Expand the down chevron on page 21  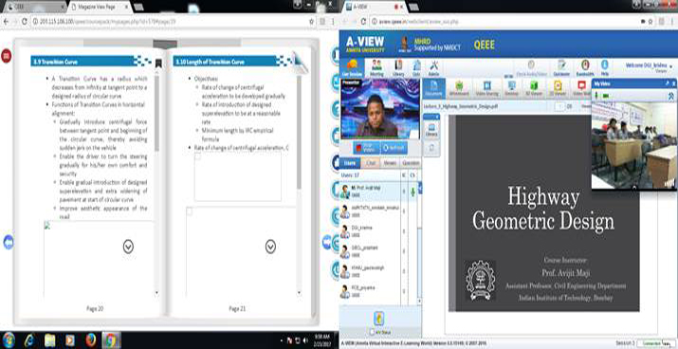click(x=270, y=247)
